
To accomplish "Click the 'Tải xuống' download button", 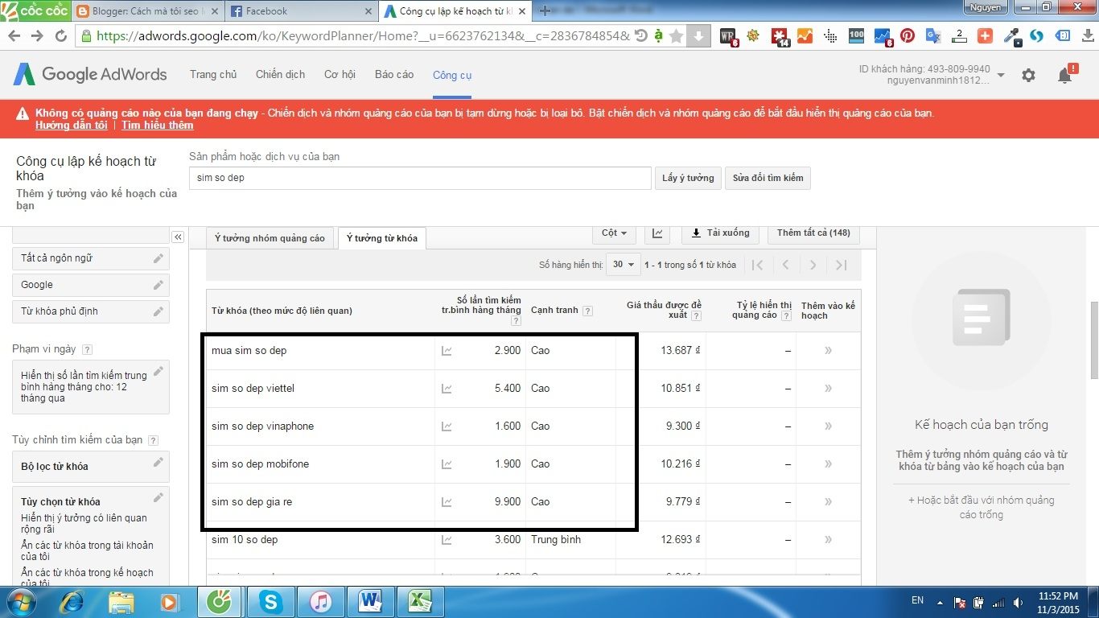I will (720, 233).
